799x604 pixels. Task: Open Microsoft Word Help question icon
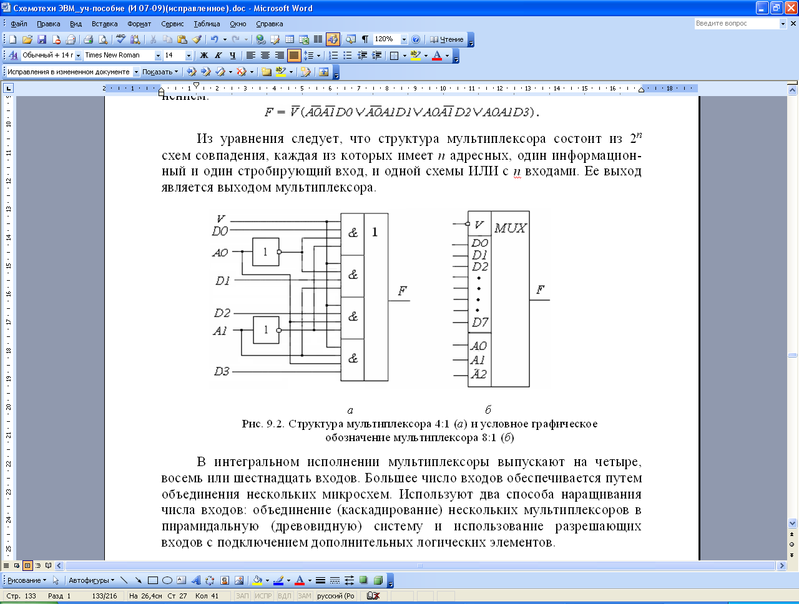[x=416, y=39]
